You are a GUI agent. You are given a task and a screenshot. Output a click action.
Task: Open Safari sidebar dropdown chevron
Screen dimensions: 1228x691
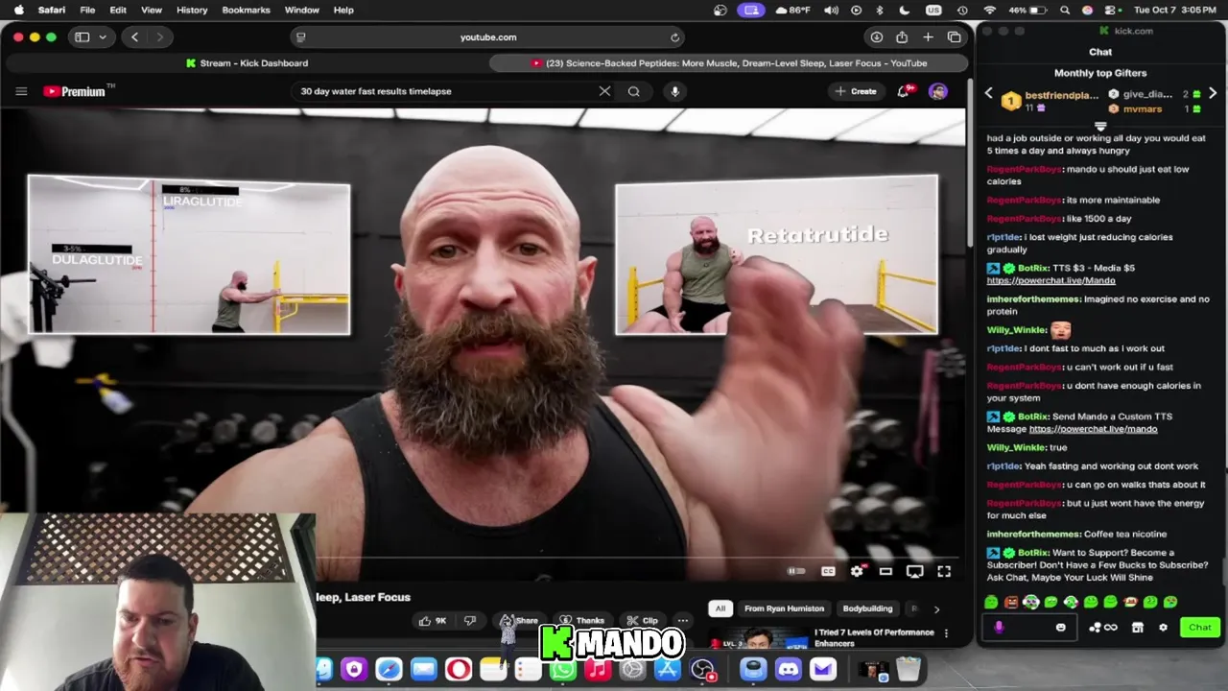pyautogui.click(x=102, y=37)
